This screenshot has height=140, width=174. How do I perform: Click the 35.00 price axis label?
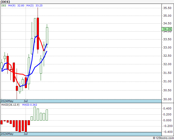click(x=167, y=16)
